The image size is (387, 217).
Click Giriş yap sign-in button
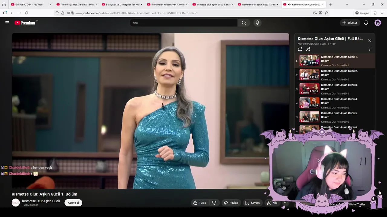point(362,13)
